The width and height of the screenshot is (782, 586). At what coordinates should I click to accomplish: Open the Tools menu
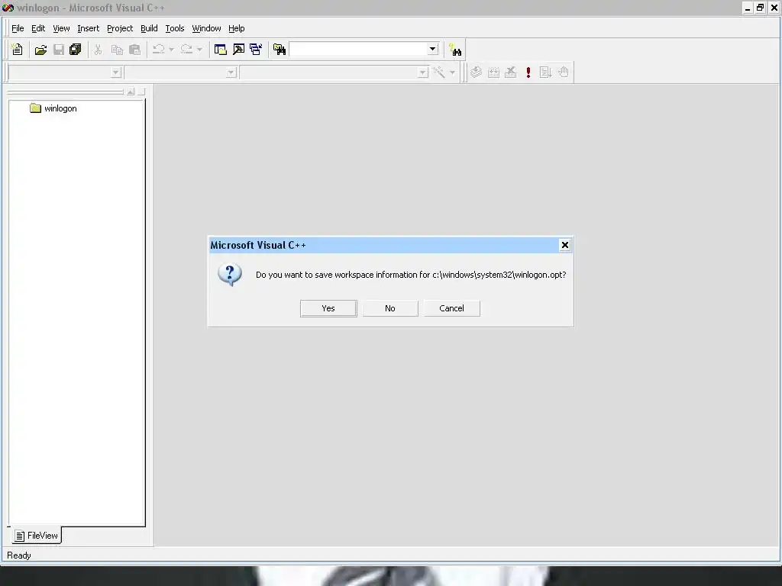[175, 28]
